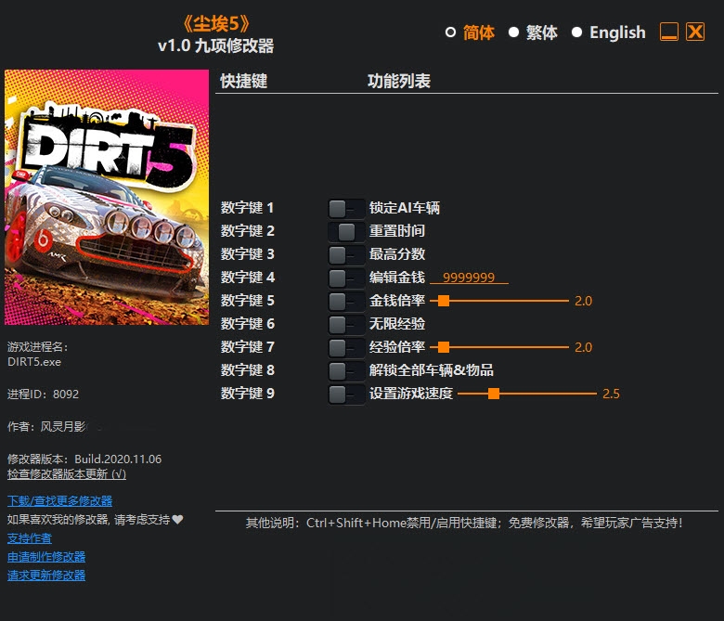Open 请求更新修改器 link
This screenshot has width=724, height=621.
click(x=46, y=576)
